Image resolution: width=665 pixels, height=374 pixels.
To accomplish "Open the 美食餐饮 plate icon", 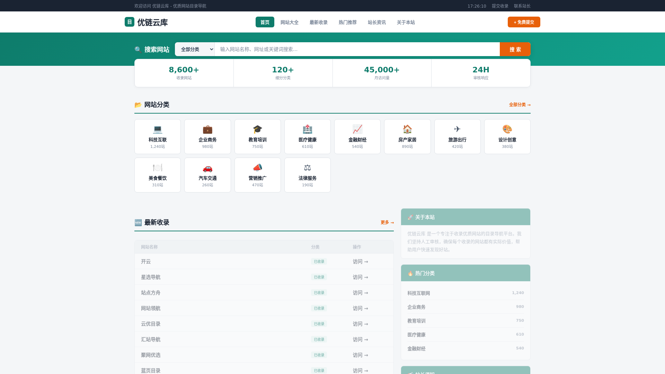I will pyautogui.click(x=158, y=168).
